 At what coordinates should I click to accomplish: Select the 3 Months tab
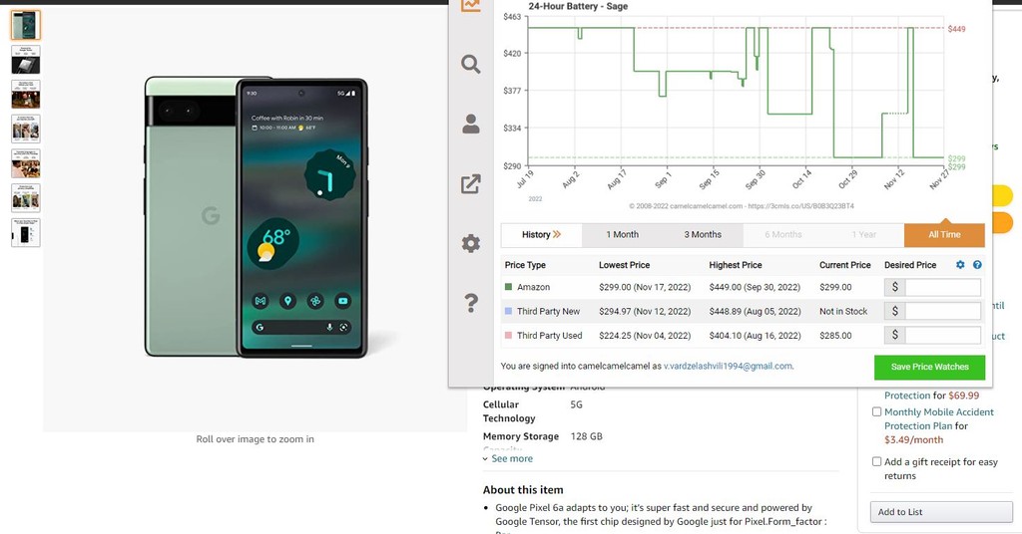click(x=703, y=235)
